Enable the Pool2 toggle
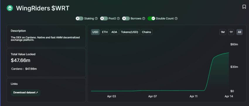Screen dimensions: 249x106 click(x=104, y=18)
